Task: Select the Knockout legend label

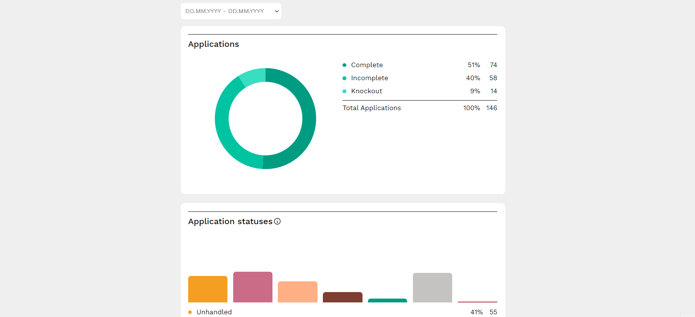Action: coord(366,91)
